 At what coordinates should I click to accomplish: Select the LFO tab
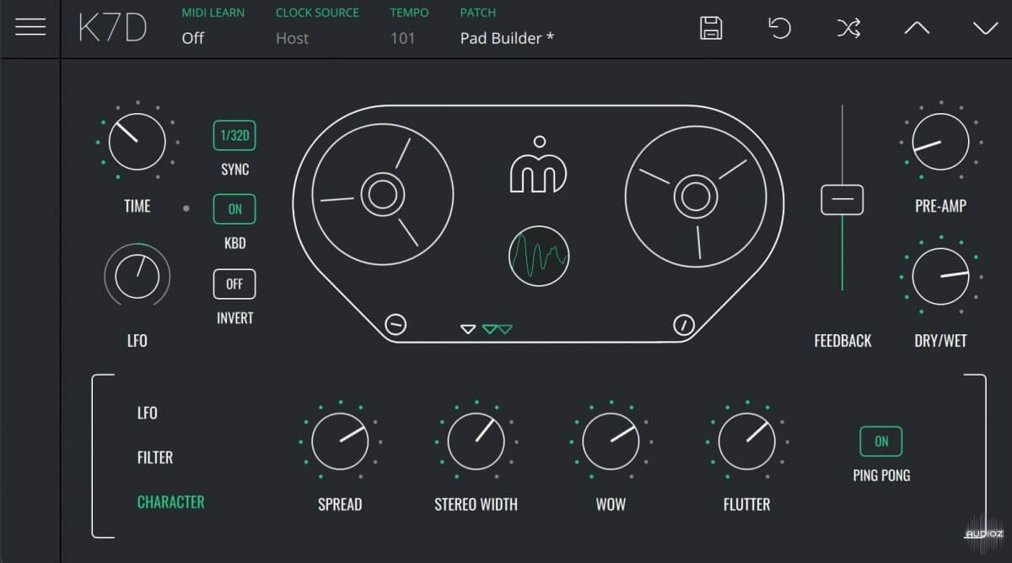point(148,413)
